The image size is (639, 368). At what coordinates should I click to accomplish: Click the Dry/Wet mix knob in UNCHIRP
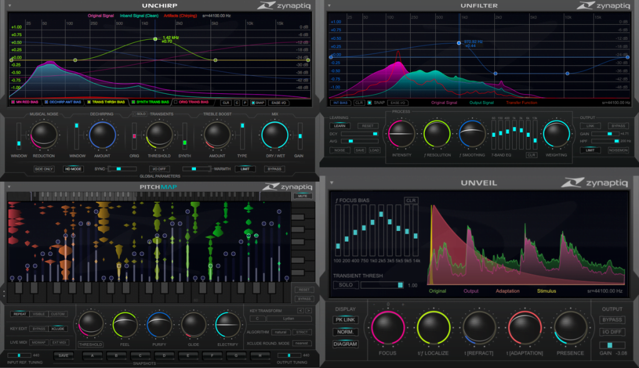click(x=275, y=134)
